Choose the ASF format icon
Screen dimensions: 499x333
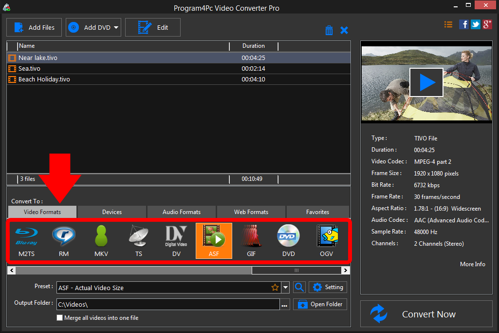tap(214, 240)
